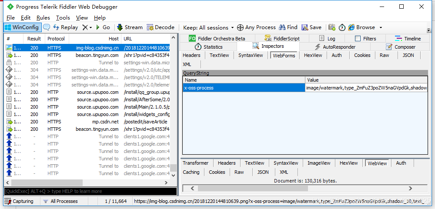This screenshot has height=209, width=435.
Task: Select request Headers inspector tab
Action: click(191, 55)
